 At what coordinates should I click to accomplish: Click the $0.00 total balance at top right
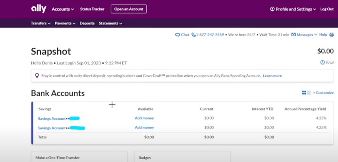click(x=325, y=51)
